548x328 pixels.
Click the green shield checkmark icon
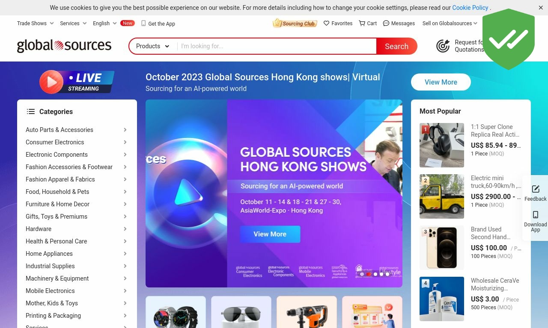click(509, 39)
